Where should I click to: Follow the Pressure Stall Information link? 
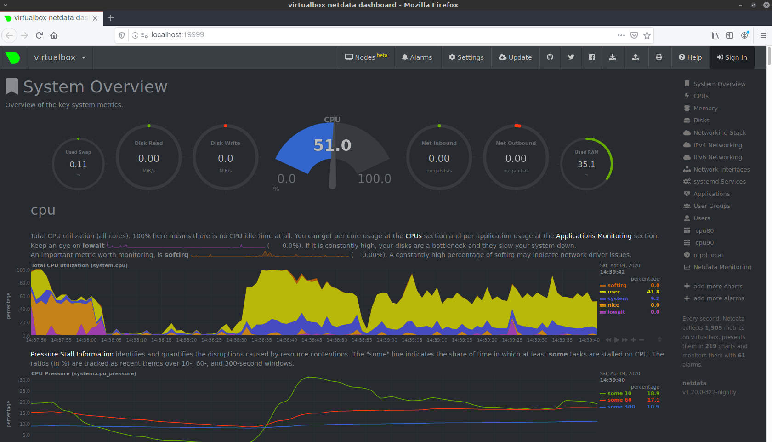(x=72, y=354)
